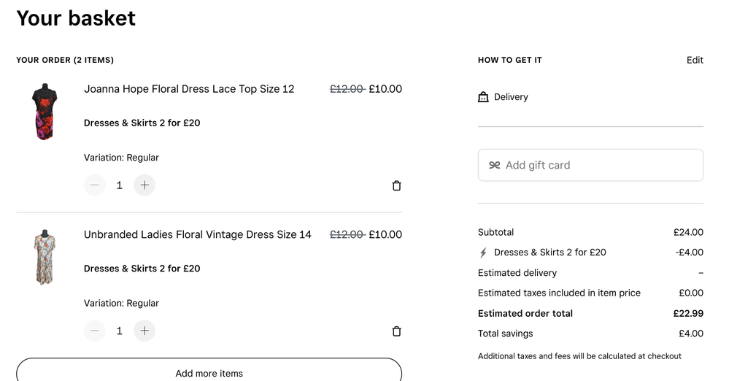Click the Delivery bag icon
729x381 pixels.
[483, 97]
